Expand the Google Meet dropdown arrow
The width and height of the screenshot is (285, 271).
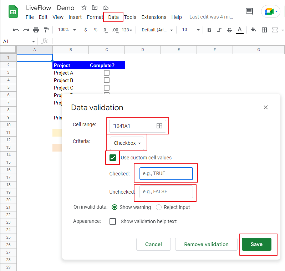276,11
